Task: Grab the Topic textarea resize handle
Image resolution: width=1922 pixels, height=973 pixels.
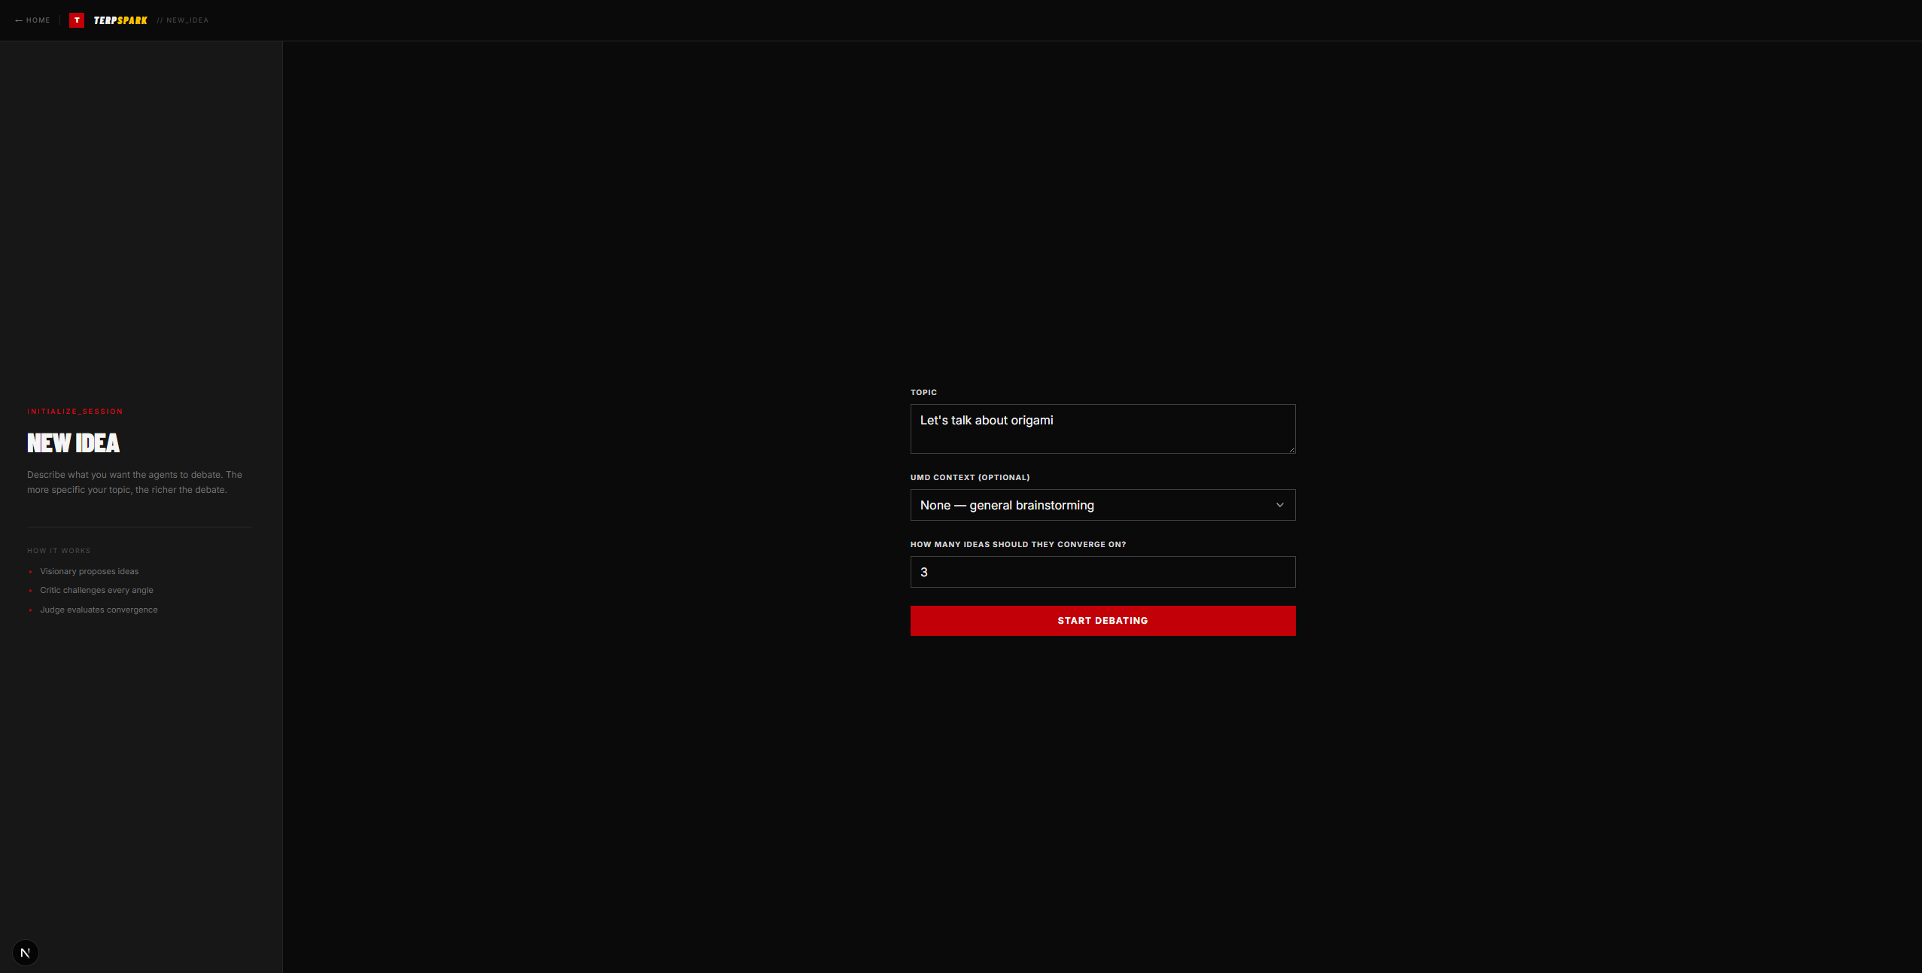Action: tap(1291, 449)
